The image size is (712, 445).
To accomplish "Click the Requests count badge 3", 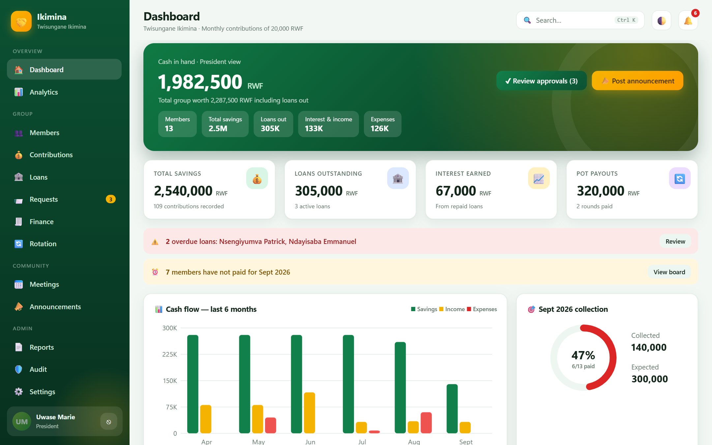I will pos(111,199).
